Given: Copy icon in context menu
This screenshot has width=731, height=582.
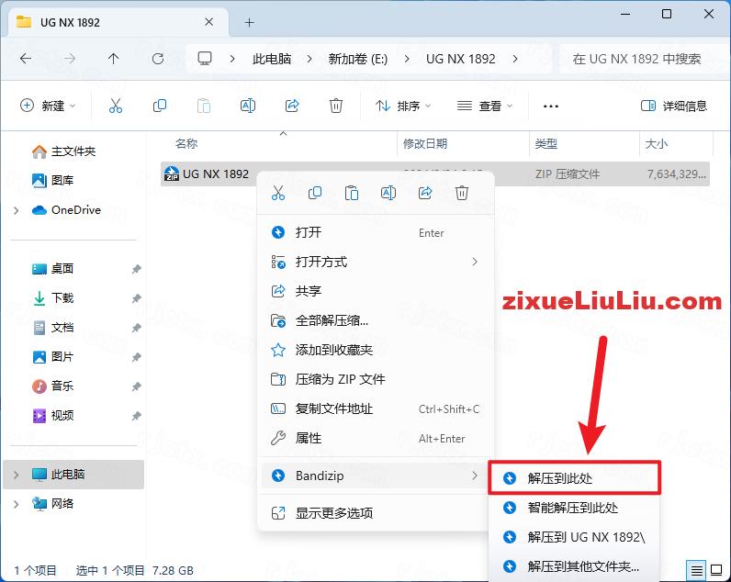Looking at the screenshot, I should [x=315, y=193].
